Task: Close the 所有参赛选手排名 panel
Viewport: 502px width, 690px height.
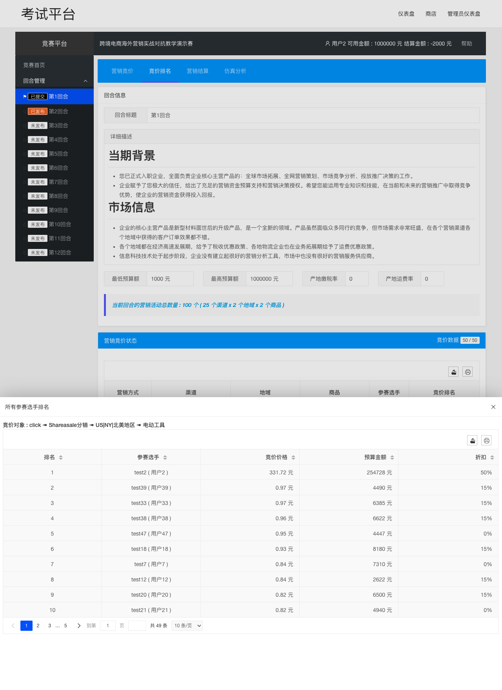Action: pos(493,407)
